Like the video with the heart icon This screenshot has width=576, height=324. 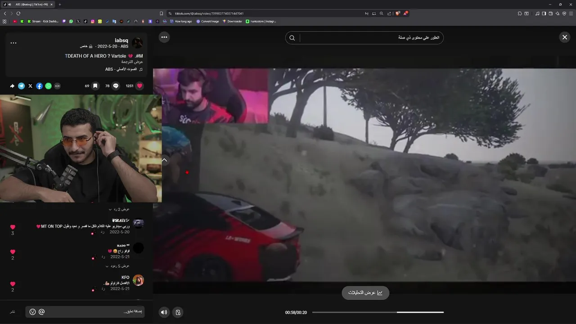tap(140, 86)
